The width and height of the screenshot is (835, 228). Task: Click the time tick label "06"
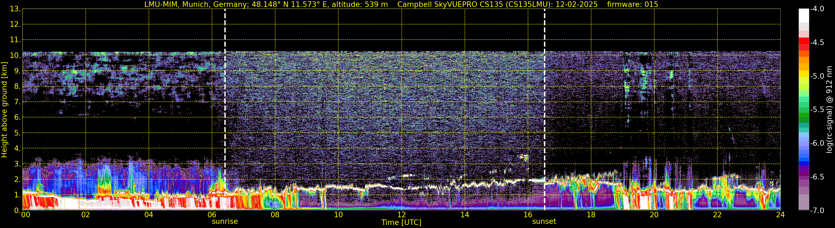pyautogui.click(x=212, y=215)
